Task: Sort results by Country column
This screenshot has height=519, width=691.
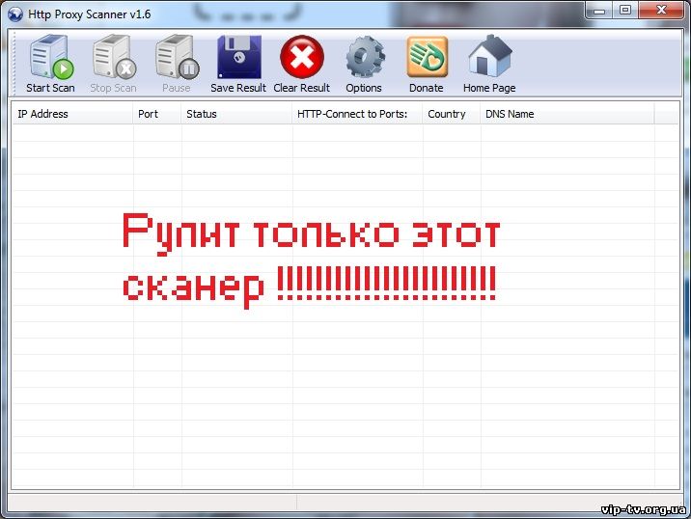Action: tap(450, 114)
